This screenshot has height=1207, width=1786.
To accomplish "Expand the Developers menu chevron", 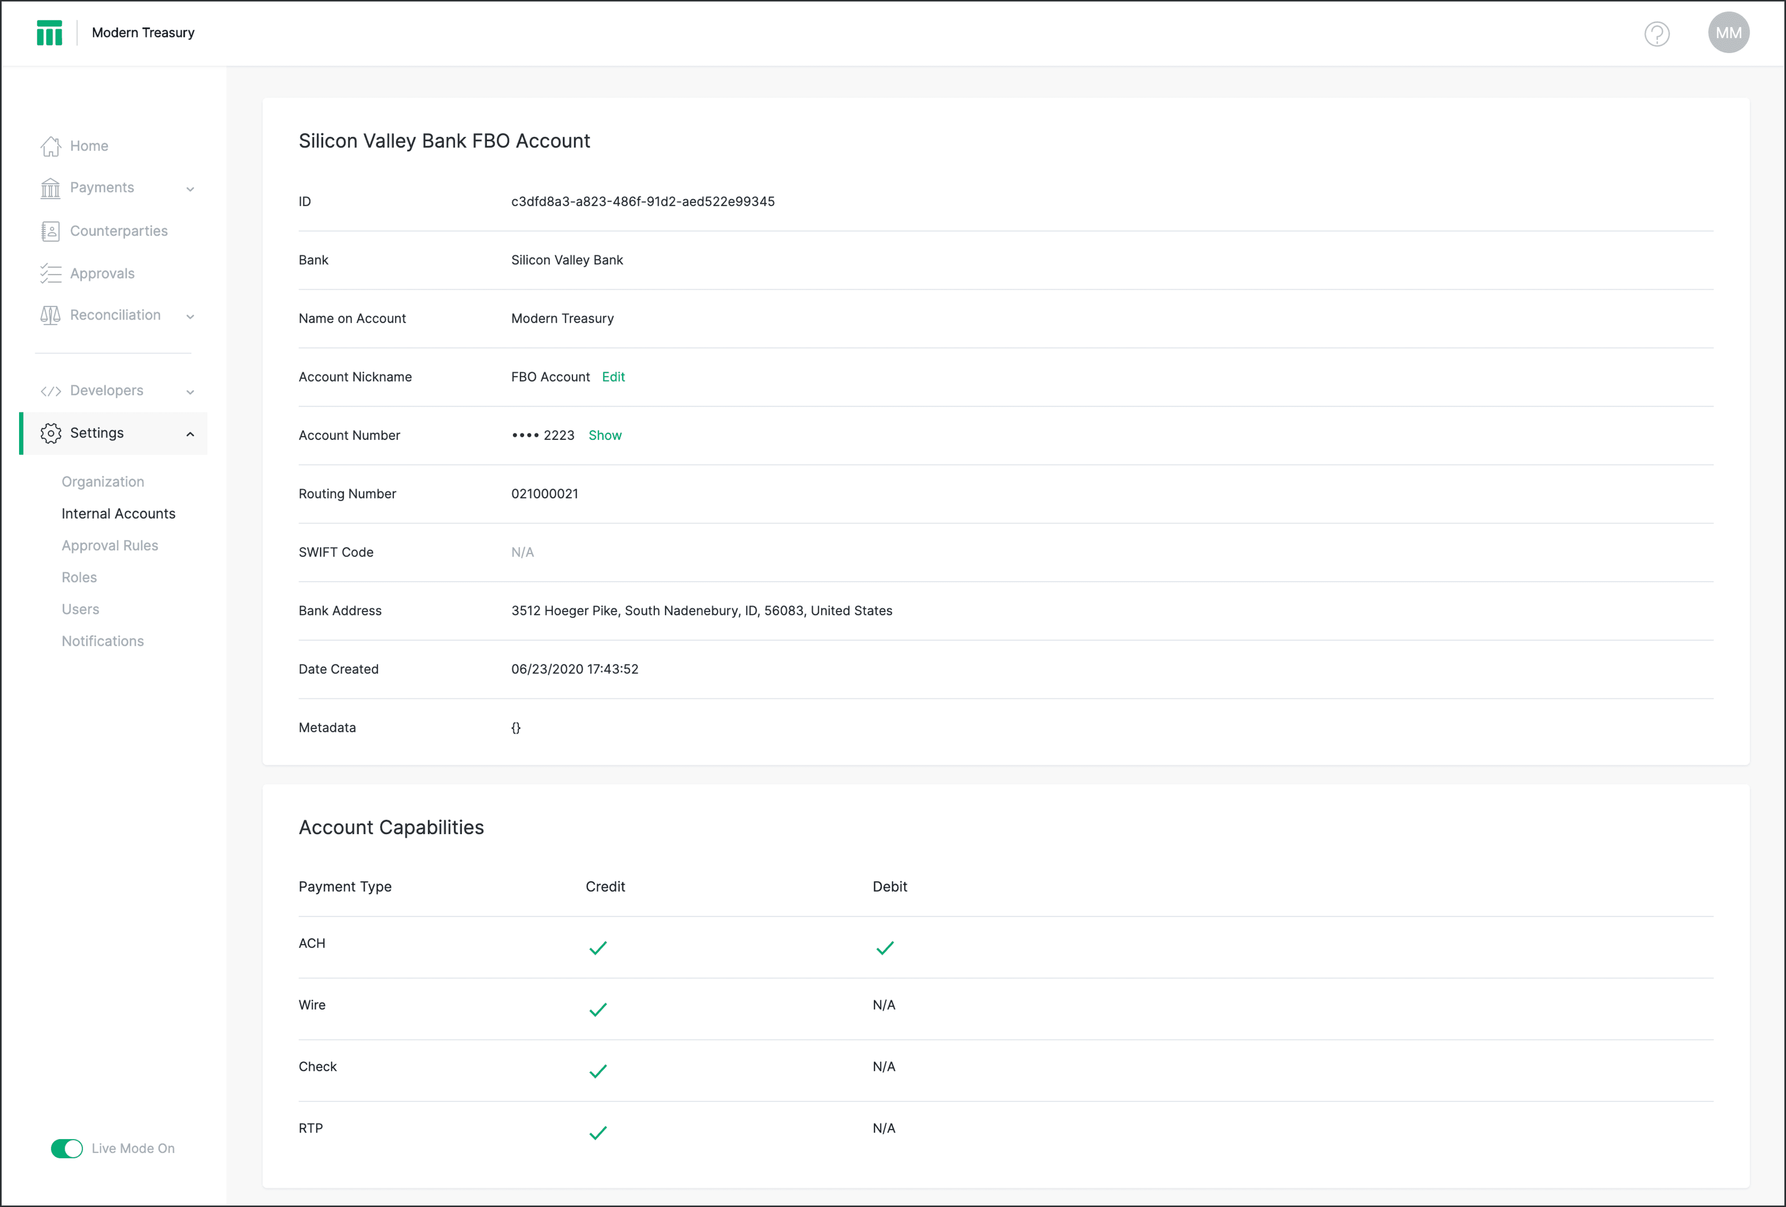I will 190,392.
